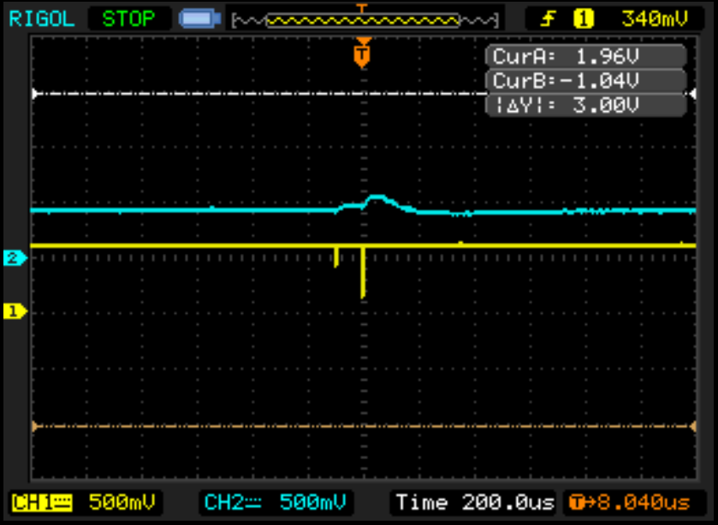Click the CH2 coupling label at bottom

233,503
